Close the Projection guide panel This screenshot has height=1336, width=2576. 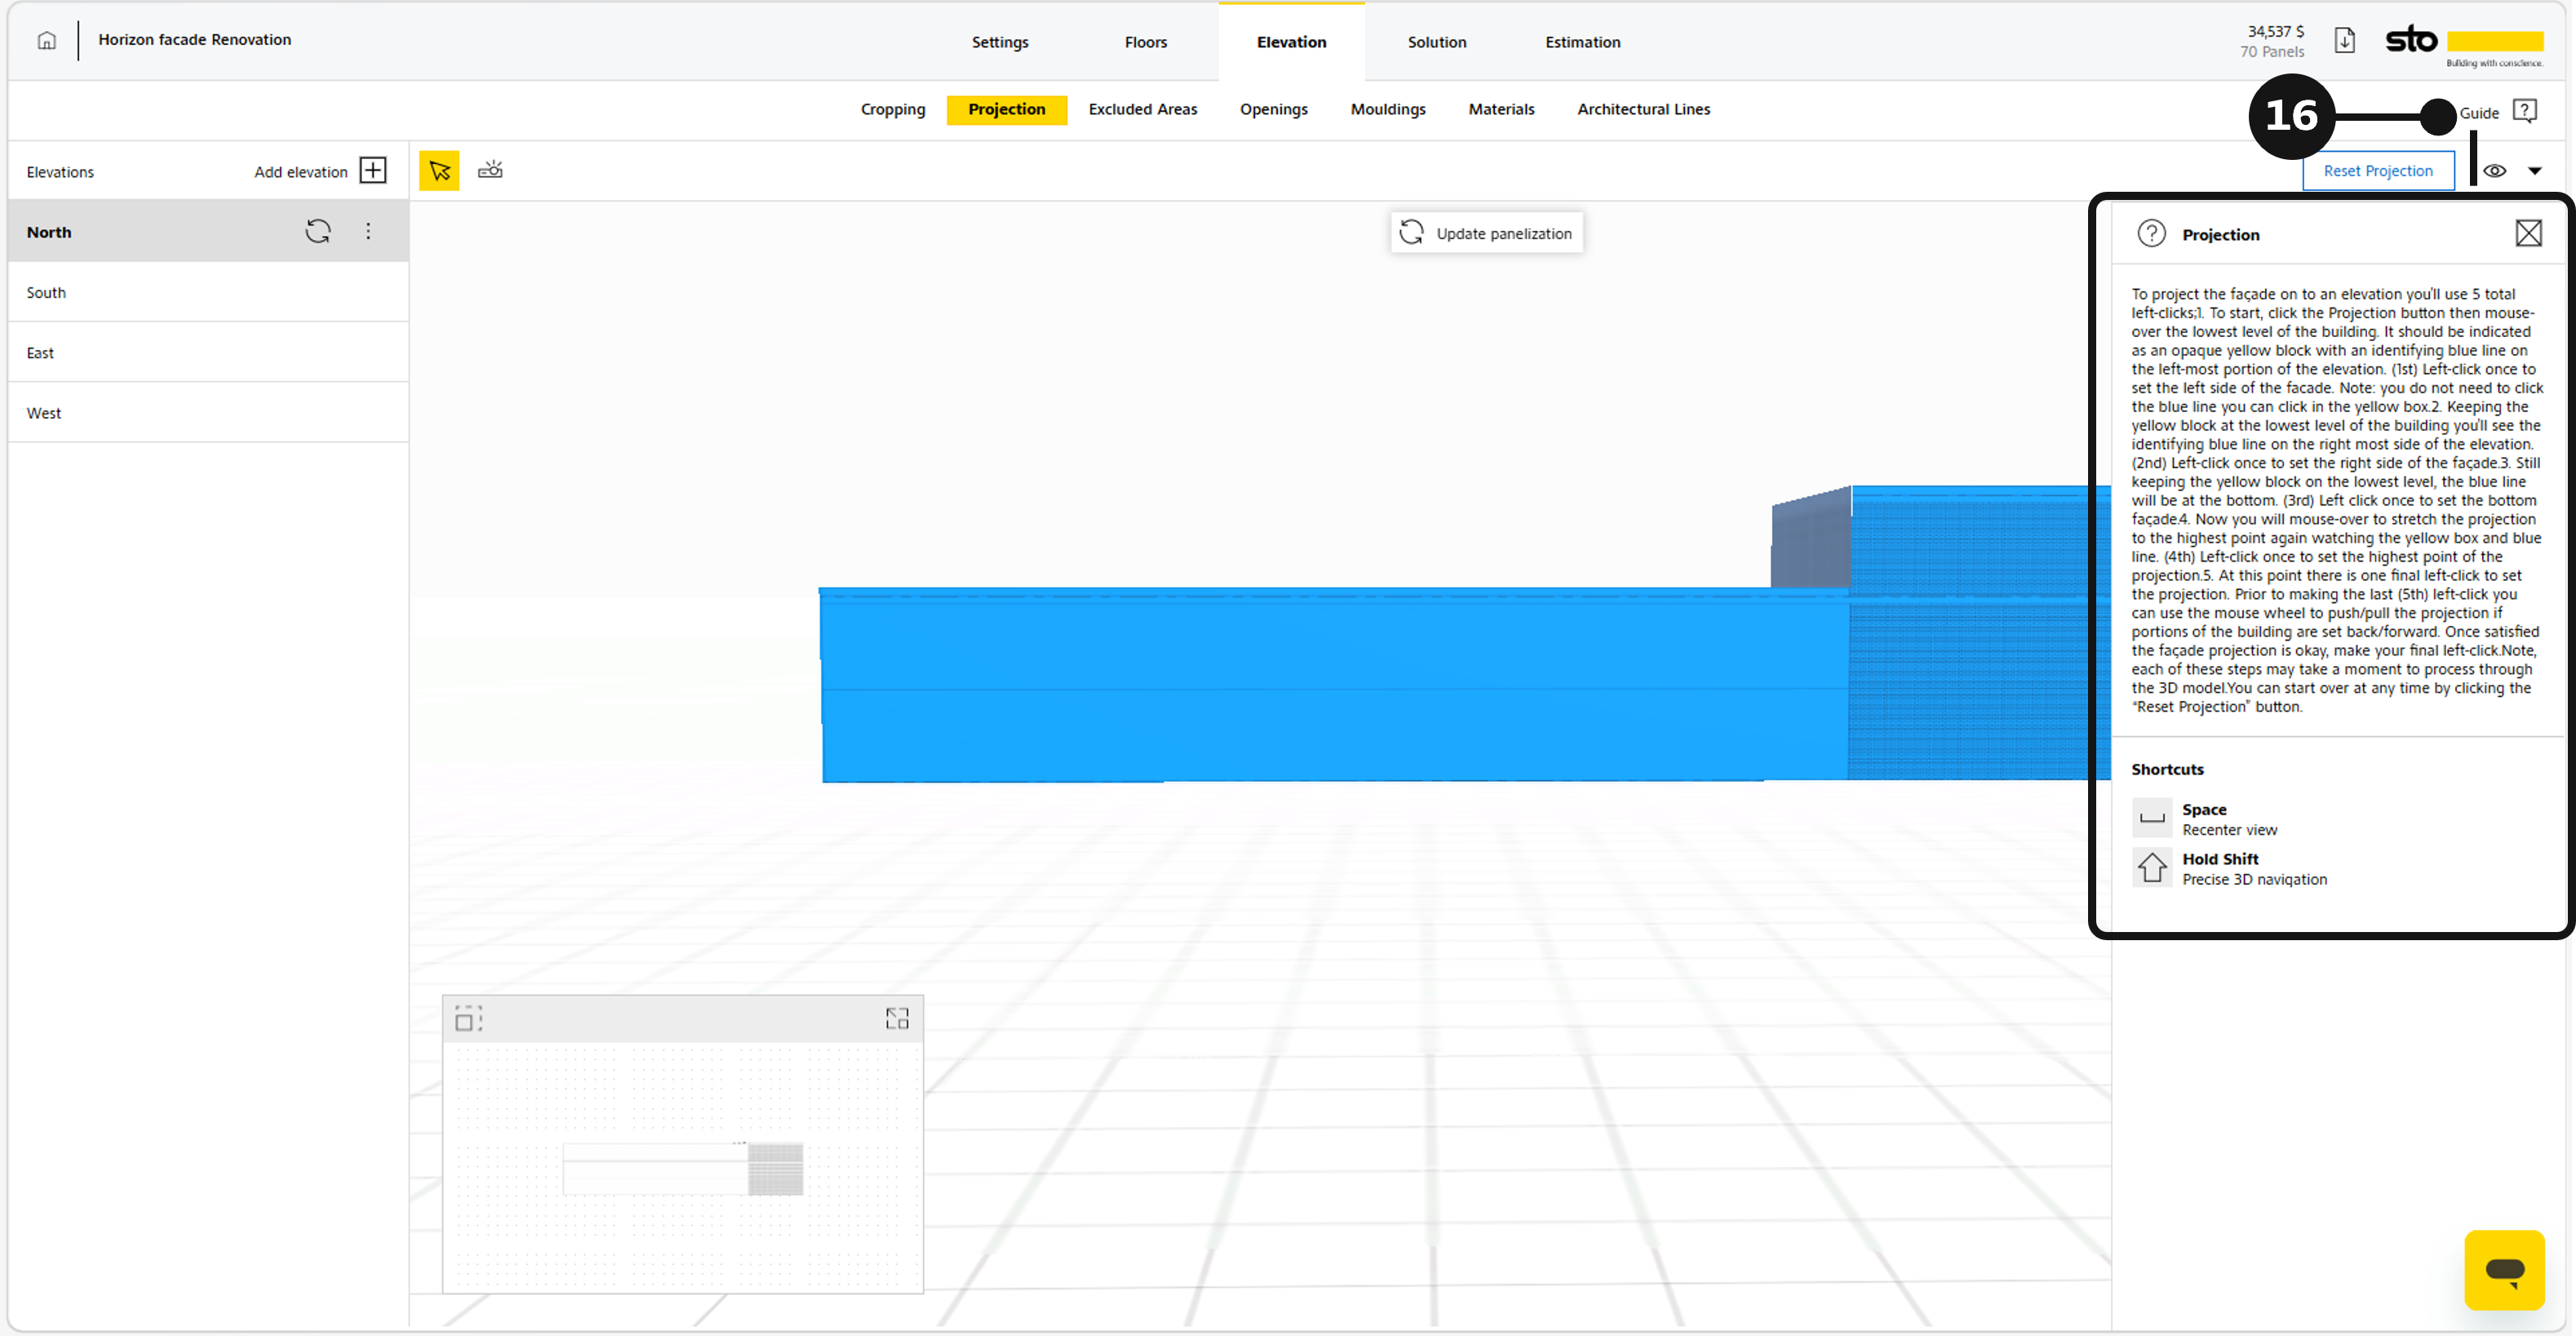click(2528, 233)
